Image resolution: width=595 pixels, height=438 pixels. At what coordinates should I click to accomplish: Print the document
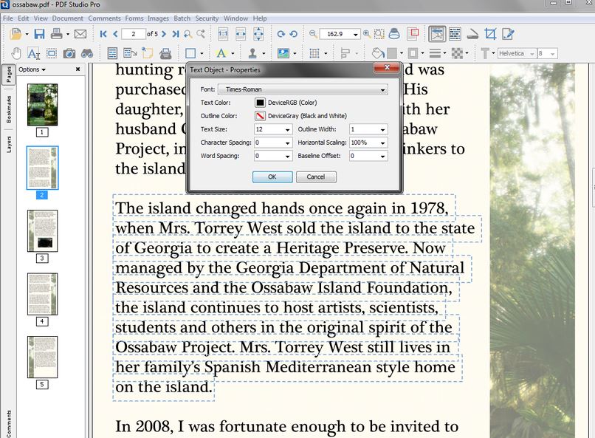(58, 34)
